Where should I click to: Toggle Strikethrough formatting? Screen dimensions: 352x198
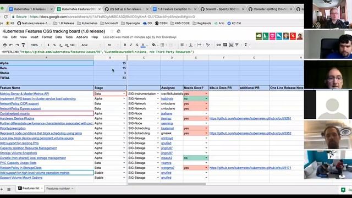(137, 45)
